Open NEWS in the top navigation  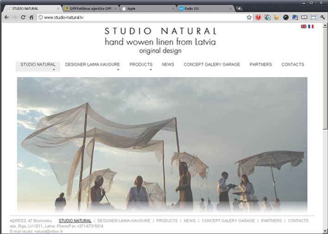[x=168, y=64]
